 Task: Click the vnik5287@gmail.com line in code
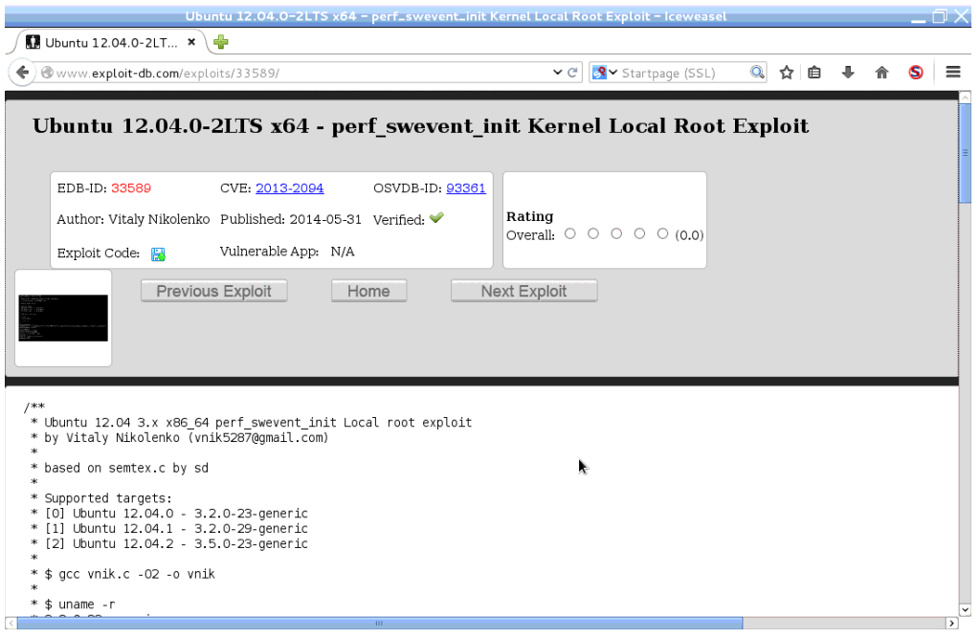(179, 438)
